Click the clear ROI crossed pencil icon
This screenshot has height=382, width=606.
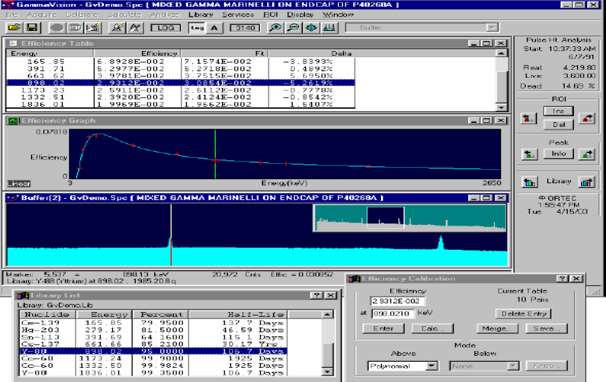click(135, 27)
